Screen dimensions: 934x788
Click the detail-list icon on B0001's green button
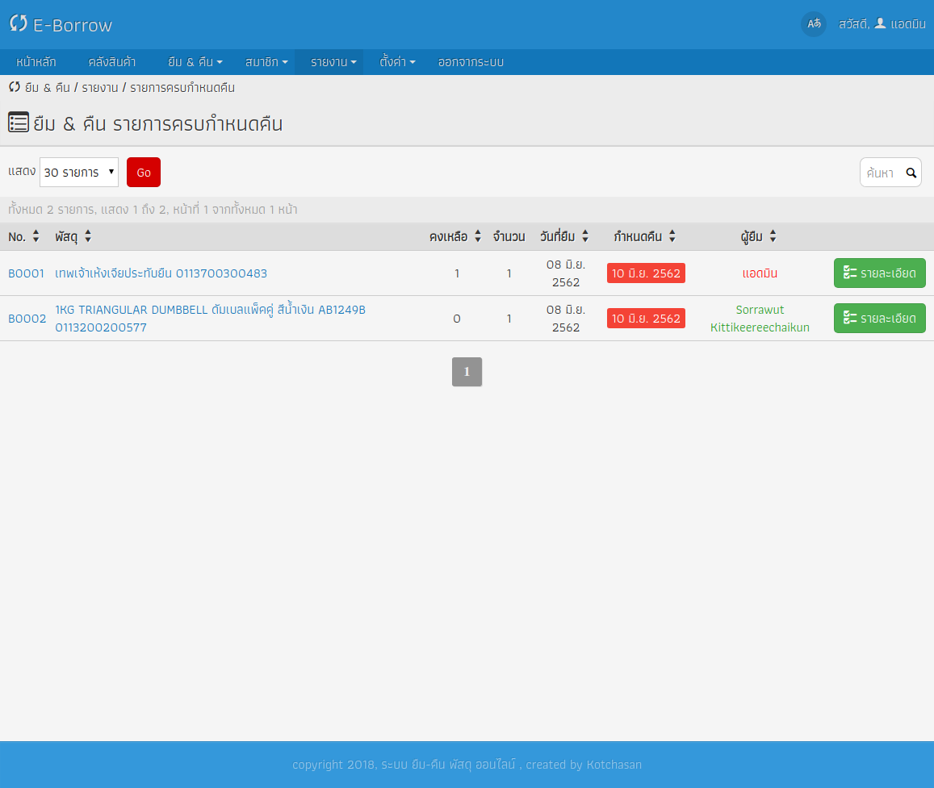coord(852,273)
